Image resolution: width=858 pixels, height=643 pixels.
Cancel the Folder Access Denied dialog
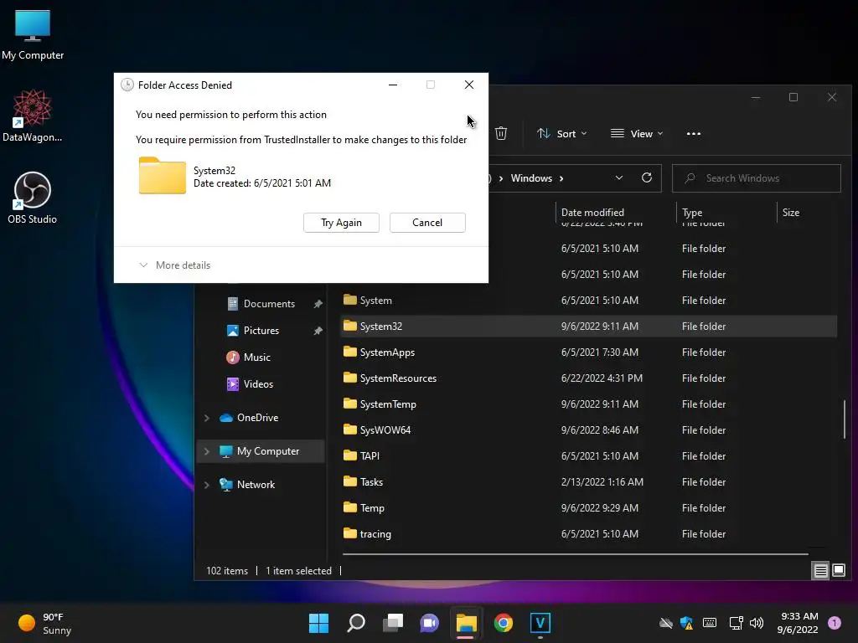tap(427, 223)
